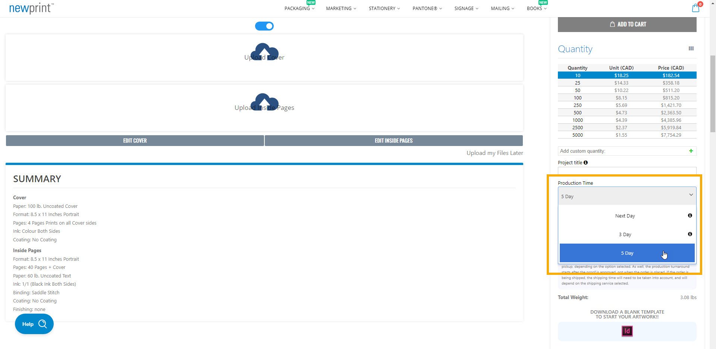Open the BOOKS menu

coord(536,8)
